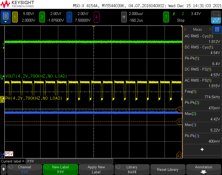222x175 pixels.
Task: Select the Freq(1) measurement
Action: click(x=202, y=94)
